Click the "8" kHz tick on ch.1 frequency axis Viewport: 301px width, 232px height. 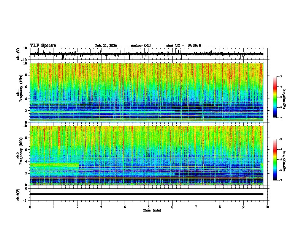(26, 75)
